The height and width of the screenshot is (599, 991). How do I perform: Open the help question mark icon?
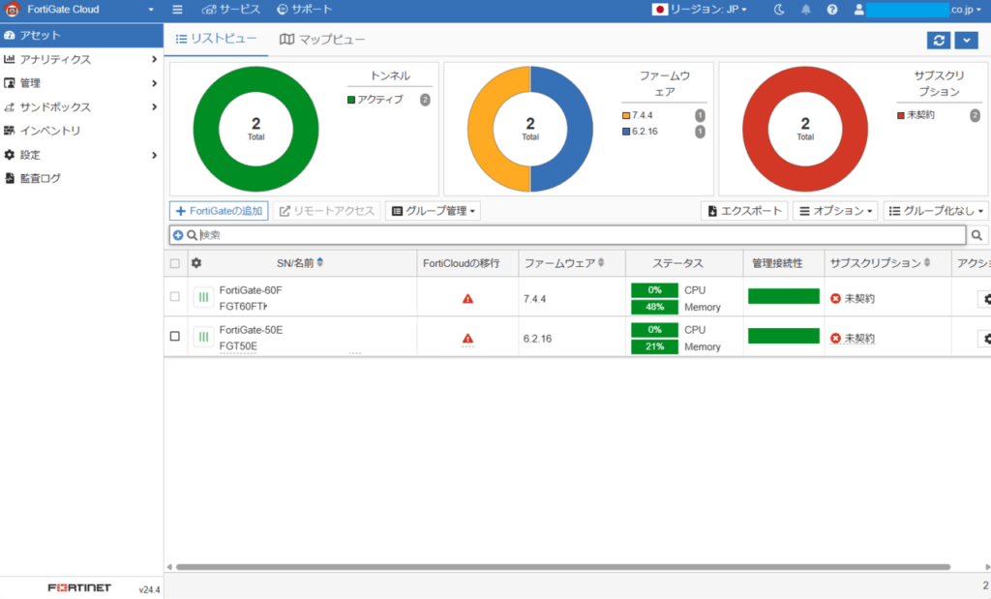coord(830,10)
